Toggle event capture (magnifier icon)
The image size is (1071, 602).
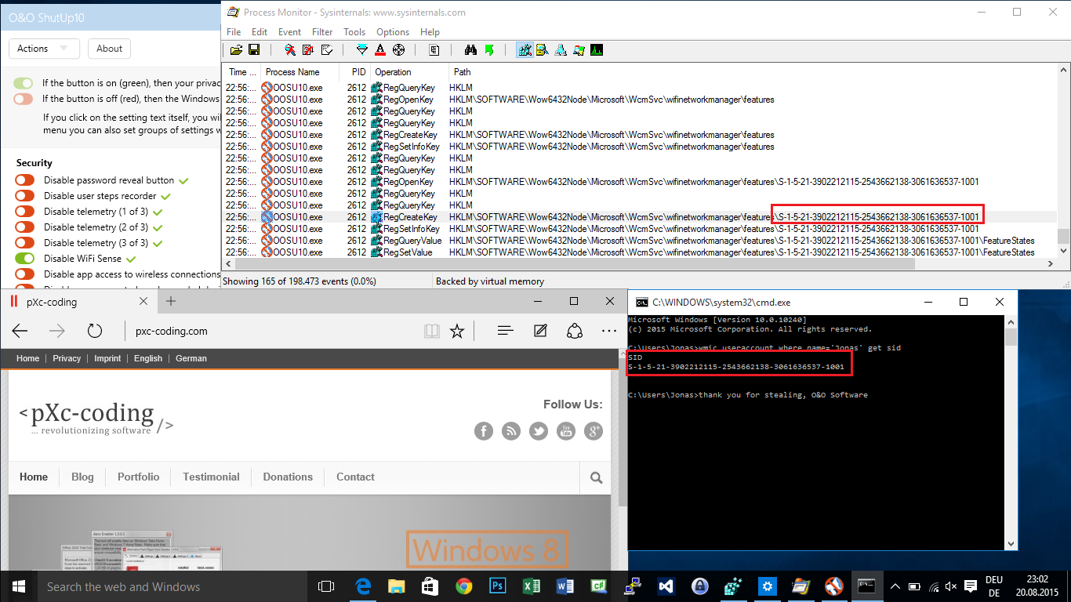coord(289,50)
